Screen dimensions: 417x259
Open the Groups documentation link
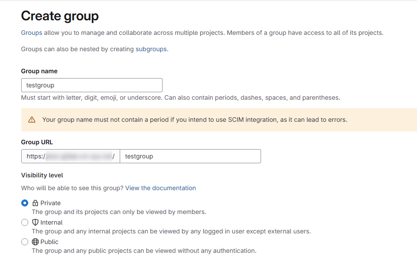pyautogui.click(x=32, y=33)
